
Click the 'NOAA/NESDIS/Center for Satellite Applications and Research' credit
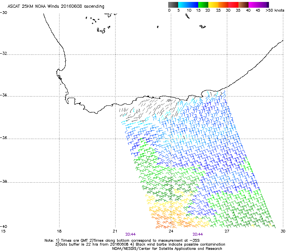pos(167,249)
